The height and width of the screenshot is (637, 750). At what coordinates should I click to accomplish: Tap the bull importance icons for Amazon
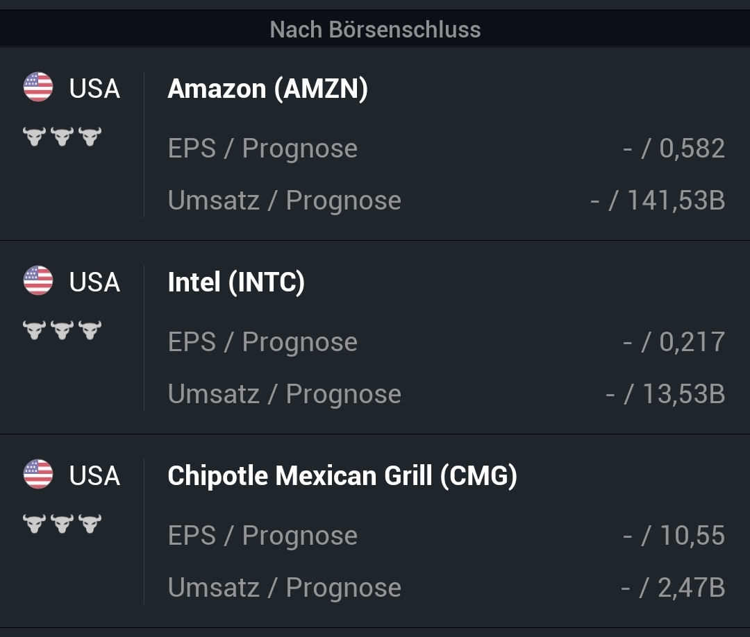[x=62, y=136]
